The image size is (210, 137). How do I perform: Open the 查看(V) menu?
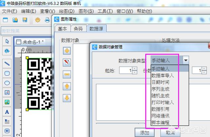(x=47, y=11)
